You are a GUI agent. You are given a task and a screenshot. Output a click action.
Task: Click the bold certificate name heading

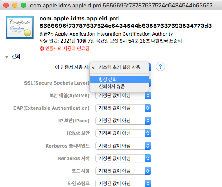coord(125,22)
